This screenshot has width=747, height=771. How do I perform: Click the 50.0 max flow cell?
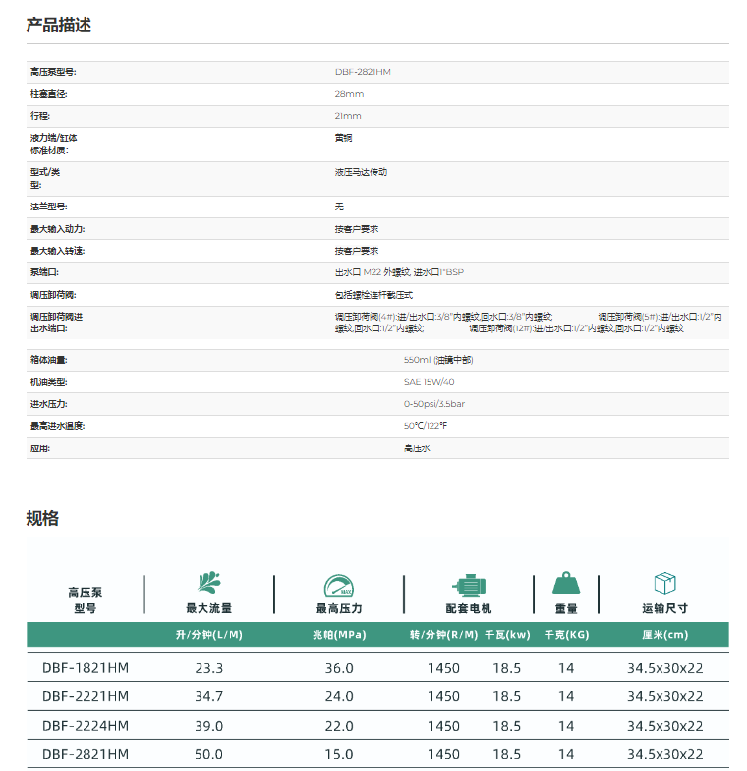(x=208, y=754)
